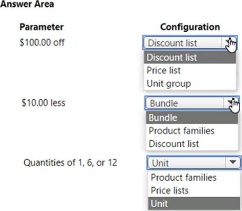This screenshot has width=242, height=211.
Task: Click the Parameter column header
Action: point(41,27)
